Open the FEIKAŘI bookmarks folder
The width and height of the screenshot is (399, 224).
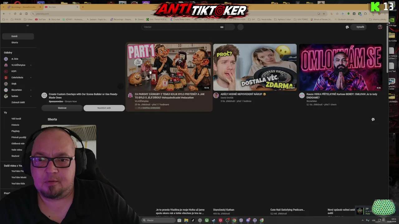coord(16,19)
